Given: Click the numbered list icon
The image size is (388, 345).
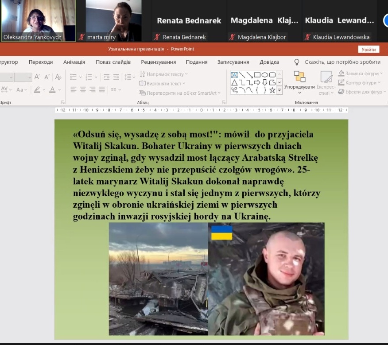Looking at the screenshot, I should click(89, 77).
